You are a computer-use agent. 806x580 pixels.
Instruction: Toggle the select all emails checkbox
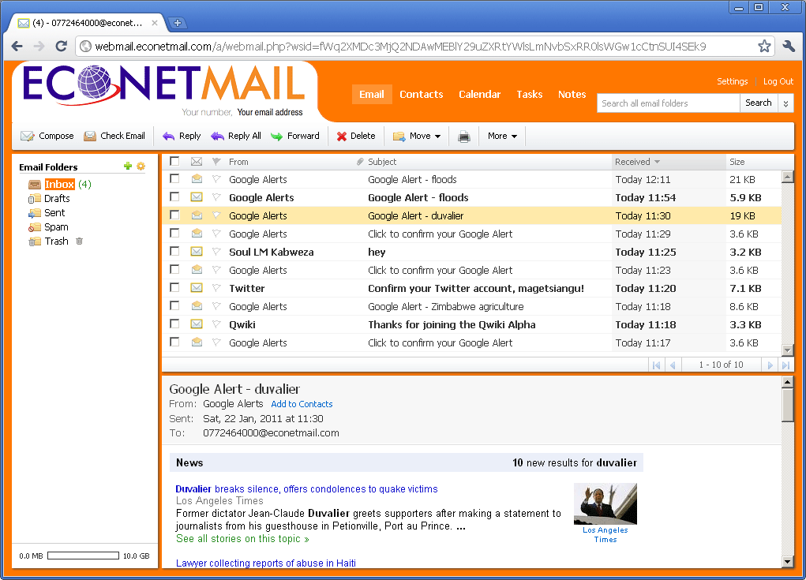click(x=174, y=161)
